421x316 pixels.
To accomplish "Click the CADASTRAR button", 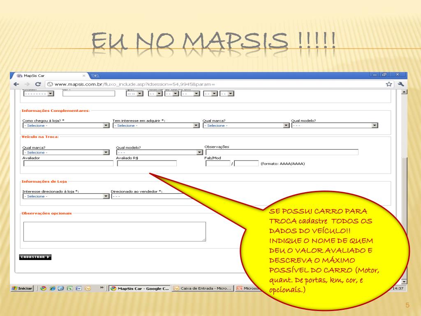I will click(35, 257).
